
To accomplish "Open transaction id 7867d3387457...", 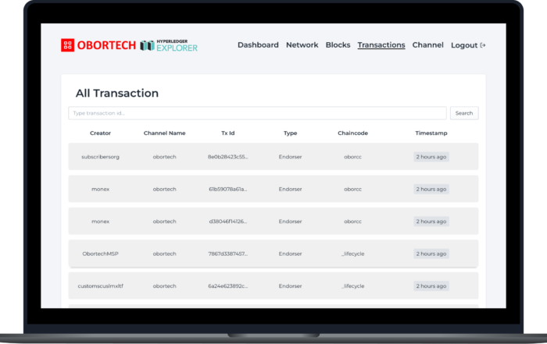I will click(x=228, y=254).
